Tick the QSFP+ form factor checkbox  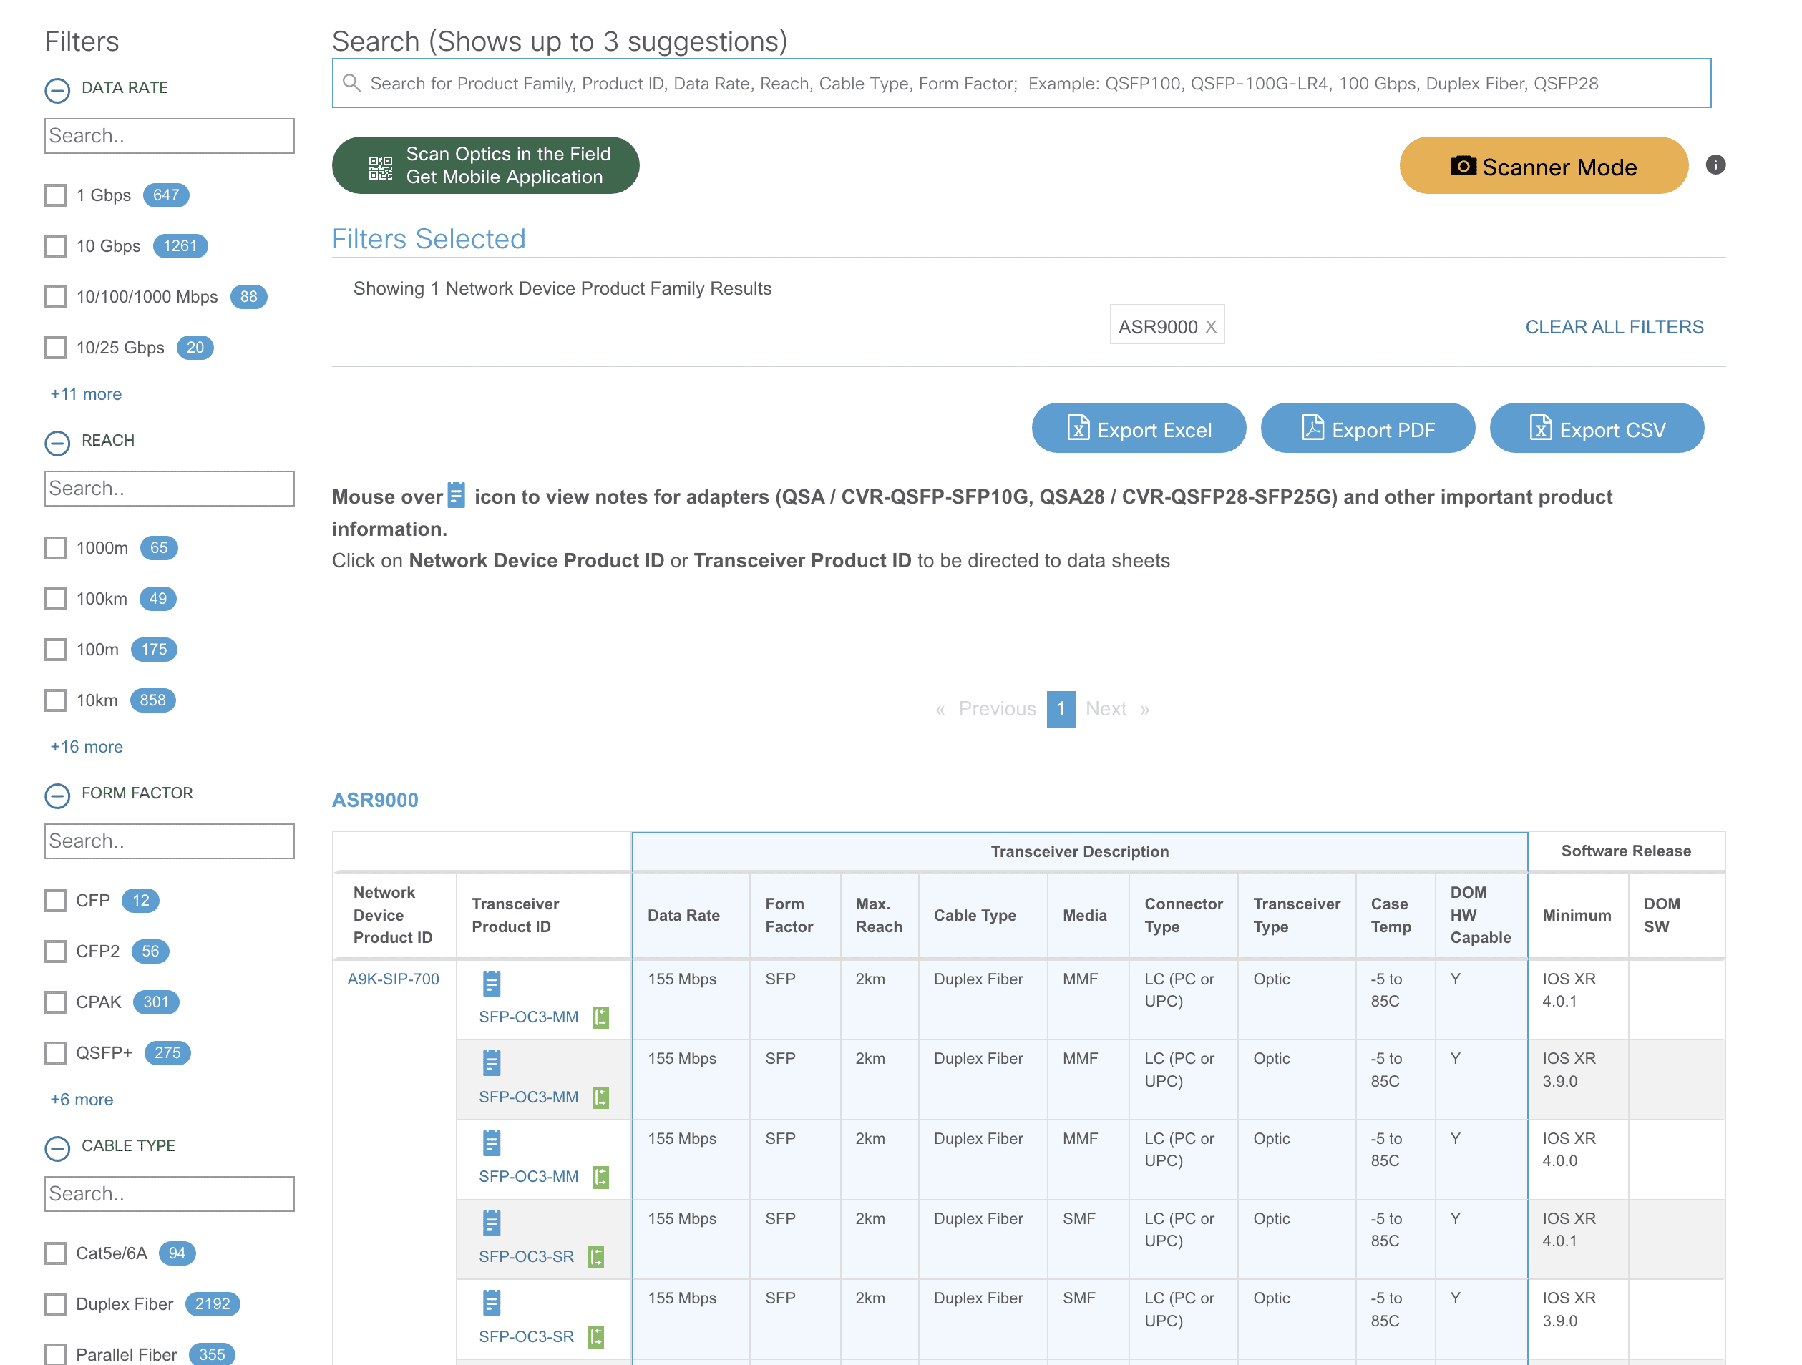[x=55, y=1053]
